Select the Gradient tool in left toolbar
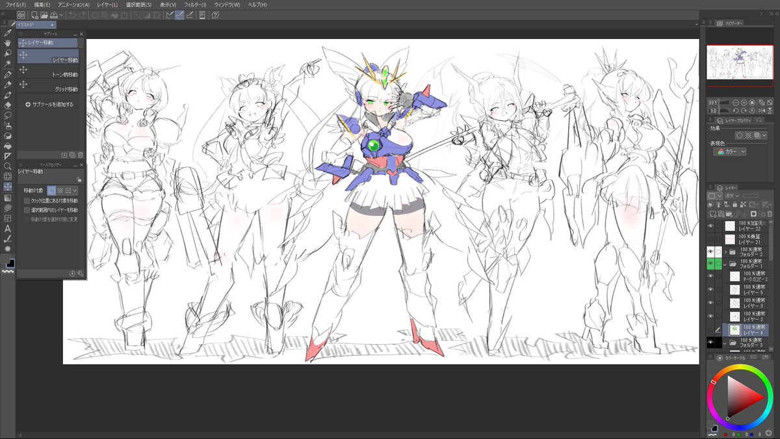Viewport: 780px width, 439px height. pos(7,197)
